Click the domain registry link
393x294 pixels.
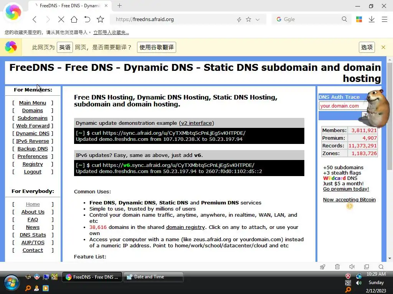[185, 227]
